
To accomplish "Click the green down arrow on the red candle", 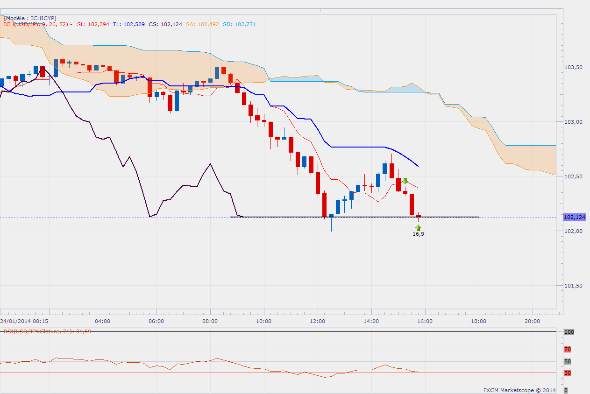I will coord(405,181).
